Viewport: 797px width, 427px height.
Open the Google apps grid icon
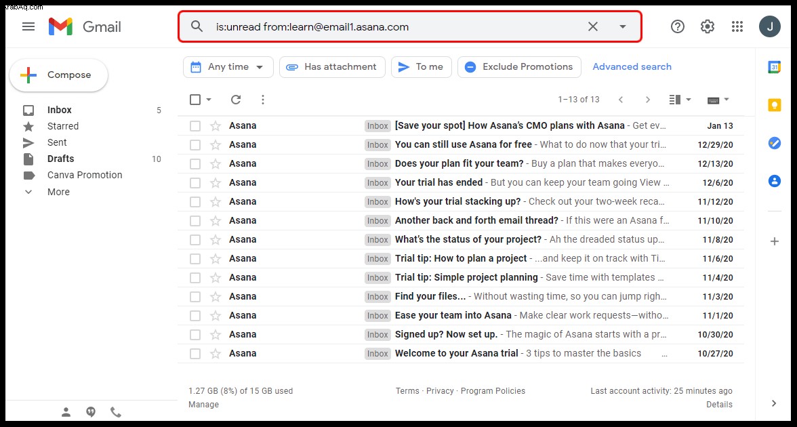coord(737,26)
